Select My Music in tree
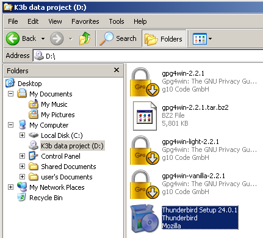This screenshot has width=263, height=238. [54, 104]
